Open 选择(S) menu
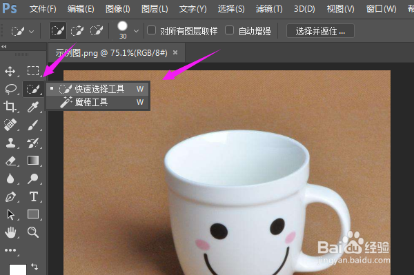 (x=231, y=9)
